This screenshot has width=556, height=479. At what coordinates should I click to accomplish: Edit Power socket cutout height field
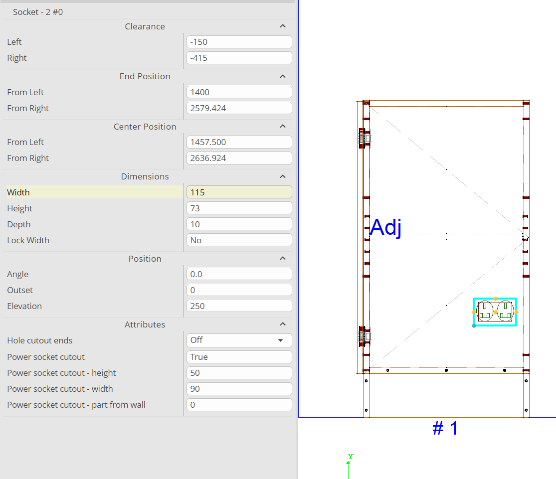[x=239, y=373]
